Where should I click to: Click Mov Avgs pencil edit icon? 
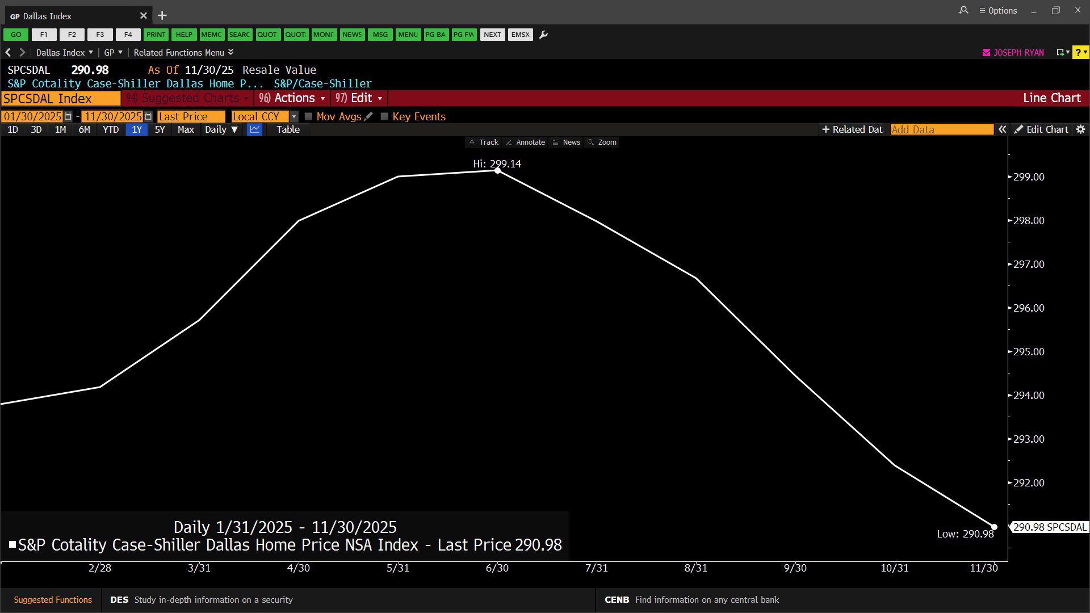click(x=368, y=116)
